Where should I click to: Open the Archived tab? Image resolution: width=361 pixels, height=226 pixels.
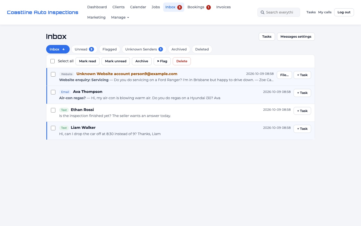click(x=179, y=49)
